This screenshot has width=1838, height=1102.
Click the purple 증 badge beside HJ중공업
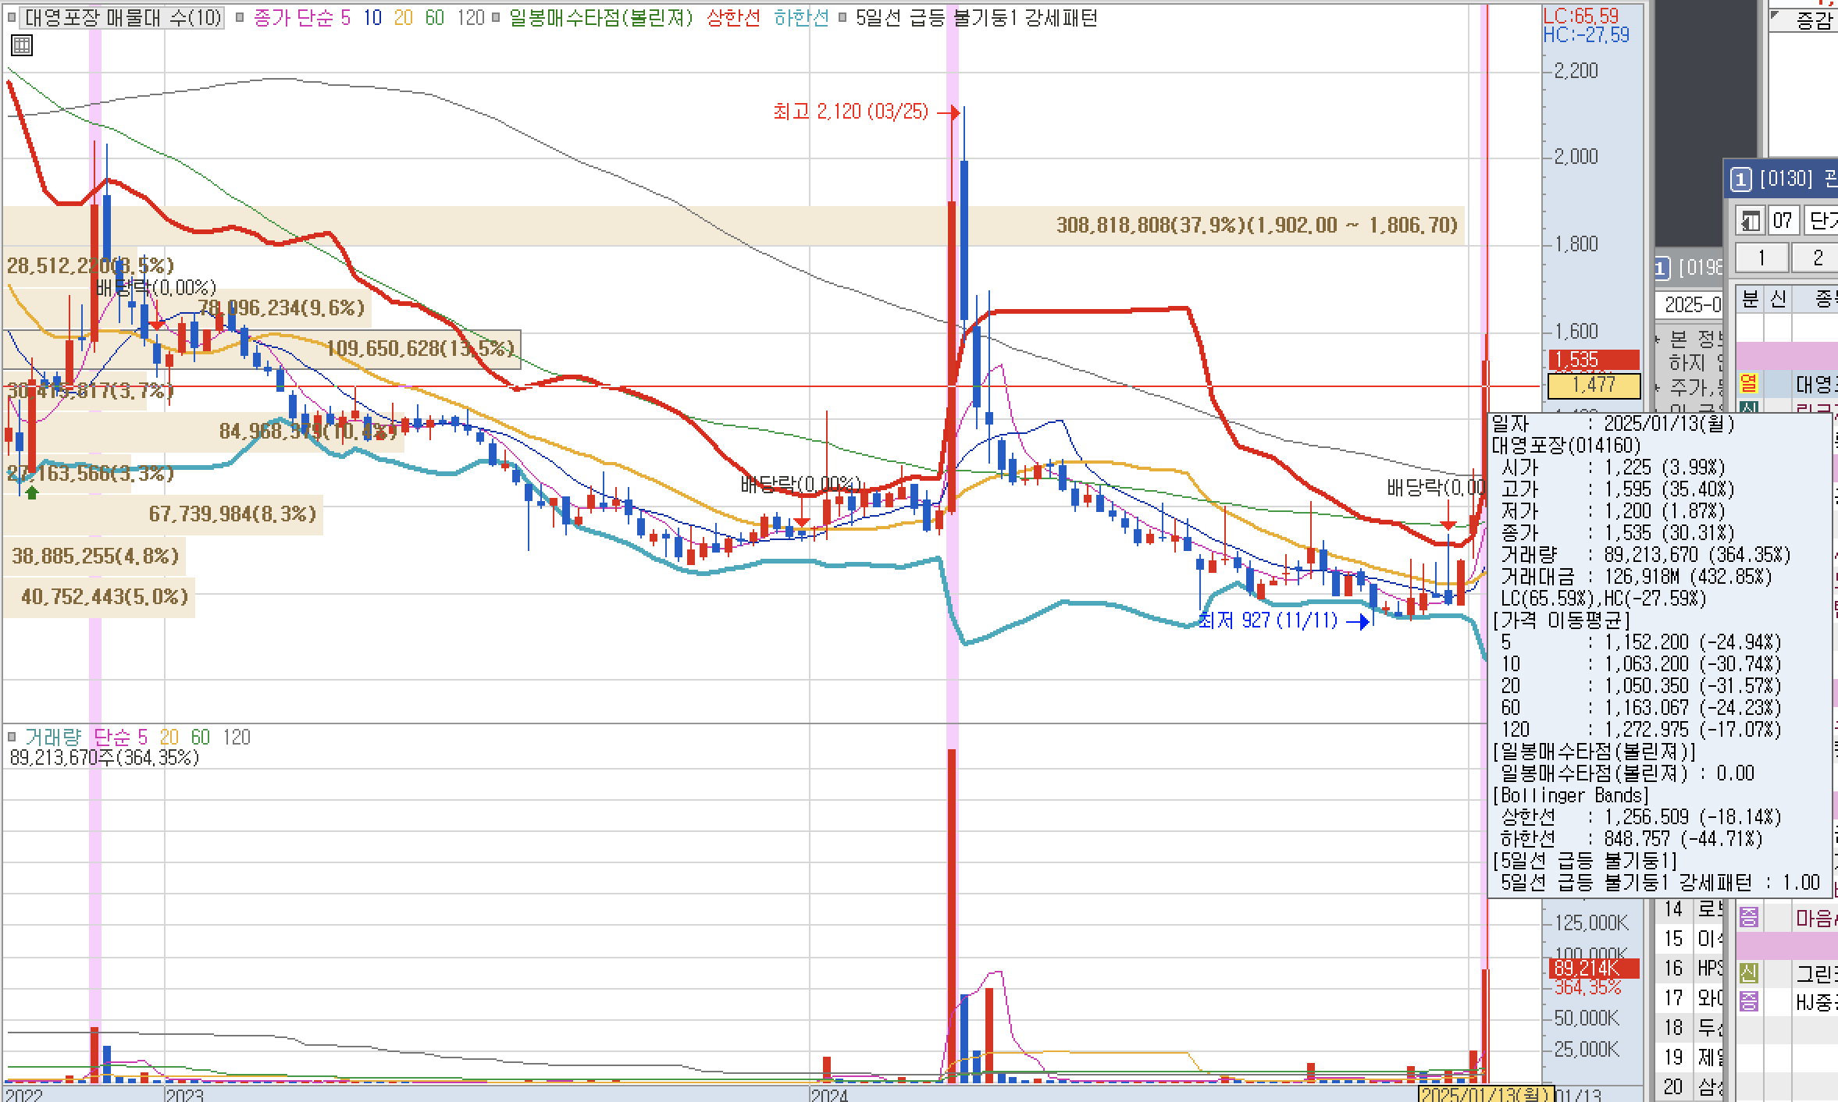[1748, 1001]
